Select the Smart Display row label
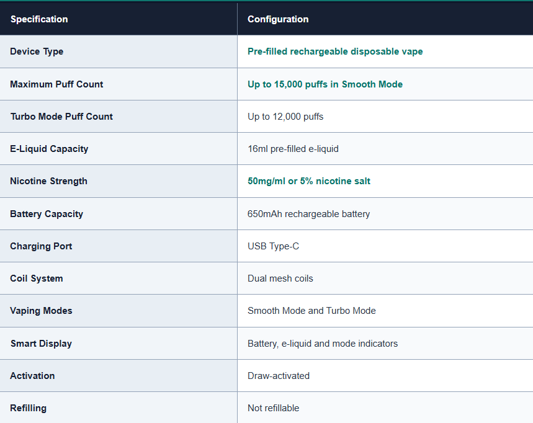The width and height of the screenshot is (533, 423). (41, 344)
